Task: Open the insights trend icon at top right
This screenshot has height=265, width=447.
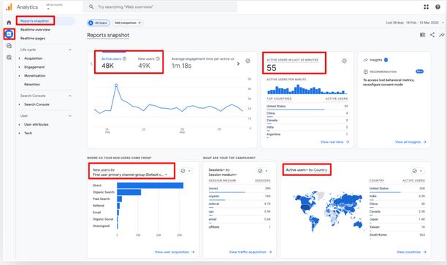Action: pyautogui.click(x=442, y=35)
